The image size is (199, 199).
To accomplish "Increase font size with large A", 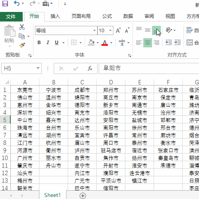I will coord(118,31).
